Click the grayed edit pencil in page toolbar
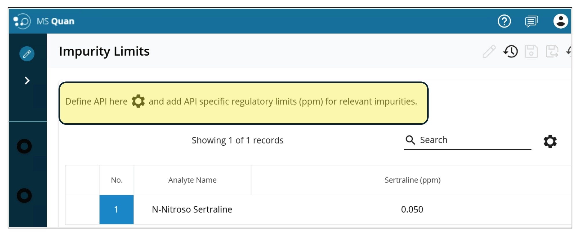The height and width of the screenshot is (238, 580). pos(489,52)
